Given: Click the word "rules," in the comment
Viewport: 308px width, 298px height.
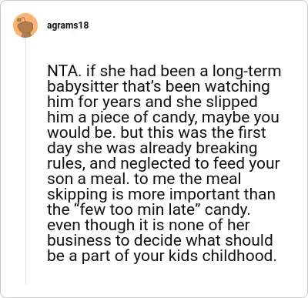Looking at the screenshot, I should [x=66, y=163].
